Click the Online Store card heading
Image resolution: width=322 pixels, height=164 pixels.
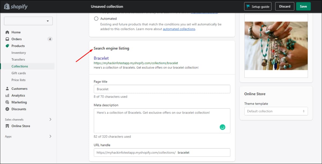[255, 94]
